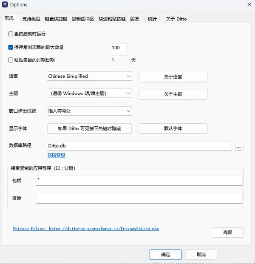Toggle 粘贴条目的过期日期 checkbox

[x=11, y=60]
